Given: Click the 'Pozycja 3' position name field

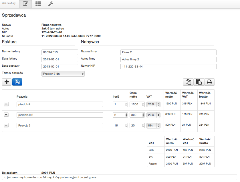Looking at the screenshot, I should pos(60,126).
